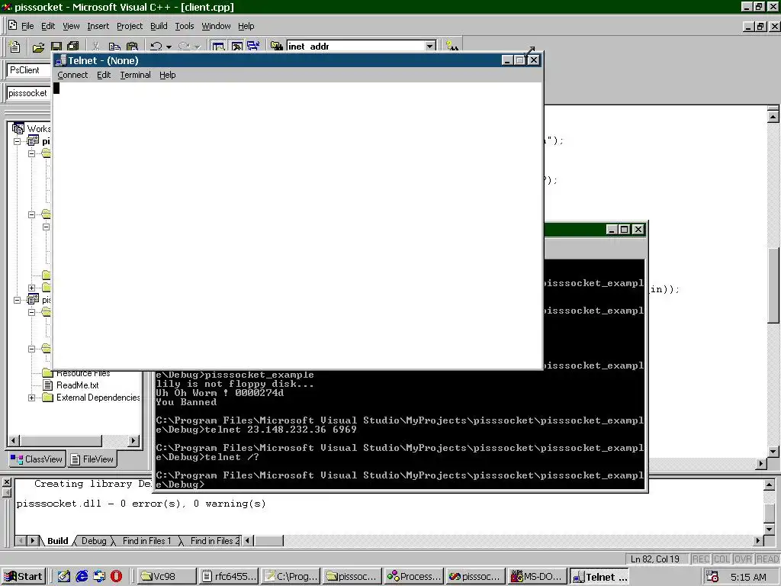Click the Find in Files toolbar icon
Image resolution: width=781 pixels, height=586 pixels.
(276, 47)
